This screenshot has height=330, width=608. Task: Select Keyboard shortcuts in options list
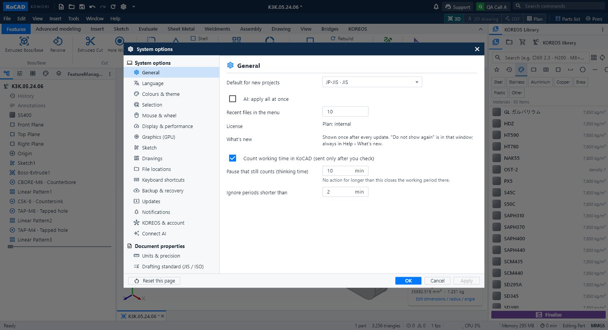tap(172, 180)
